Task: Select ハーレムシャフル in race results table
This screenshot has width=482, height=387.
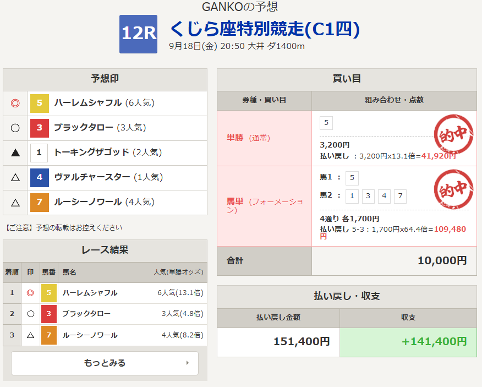Action: coord(90,293)
